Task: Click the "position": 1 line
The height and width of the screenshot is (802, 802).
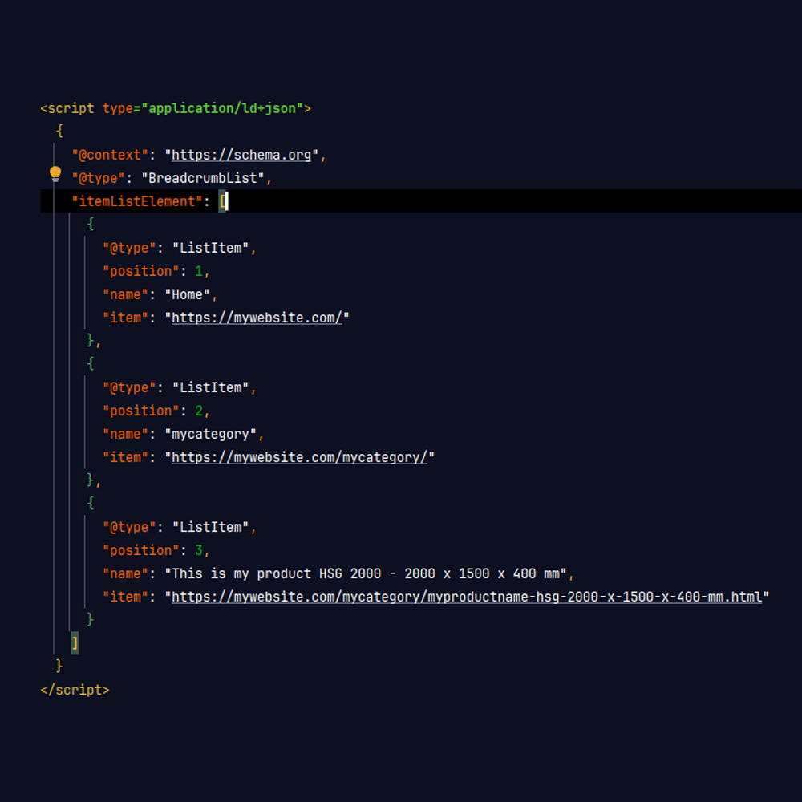Action: [156, 271]
